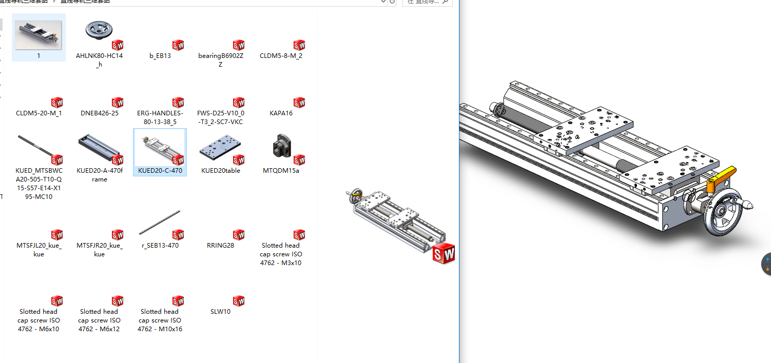Select the KUED20-A-470frame part file

click(x=99, y=150)
